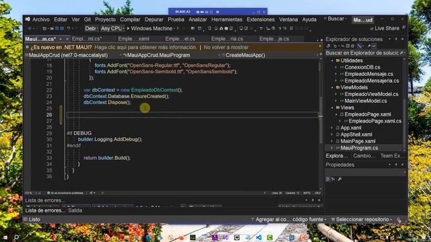Screen dimensions: 431x242
Task: Click 'Agregar al control de código fuente'
Action: click(289, 220)
